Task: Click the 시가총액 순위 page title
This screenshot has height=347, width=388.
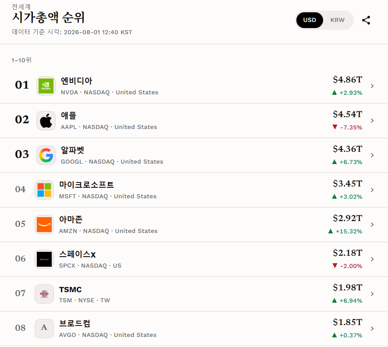Action: 49,18
